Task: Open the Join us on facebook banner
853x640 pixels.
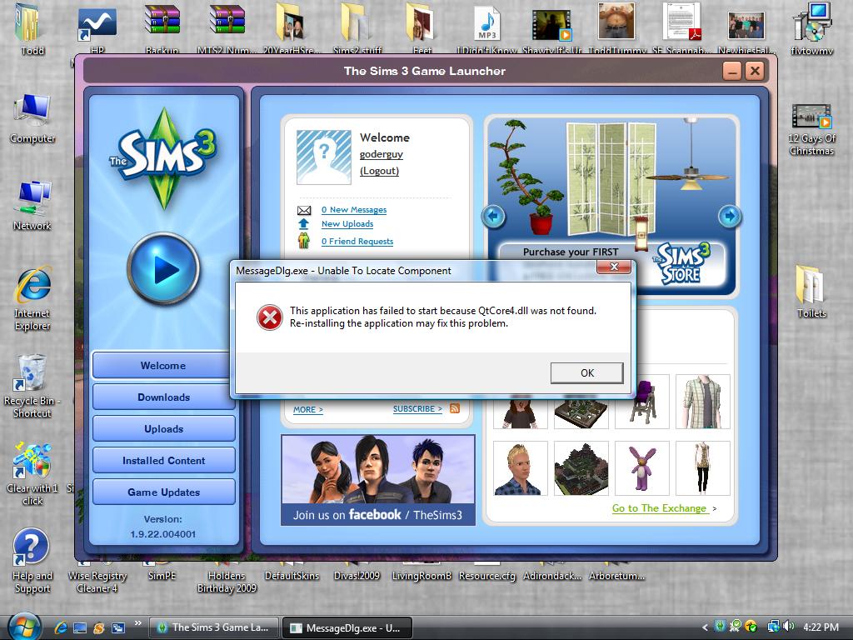Action: [378, 479]
